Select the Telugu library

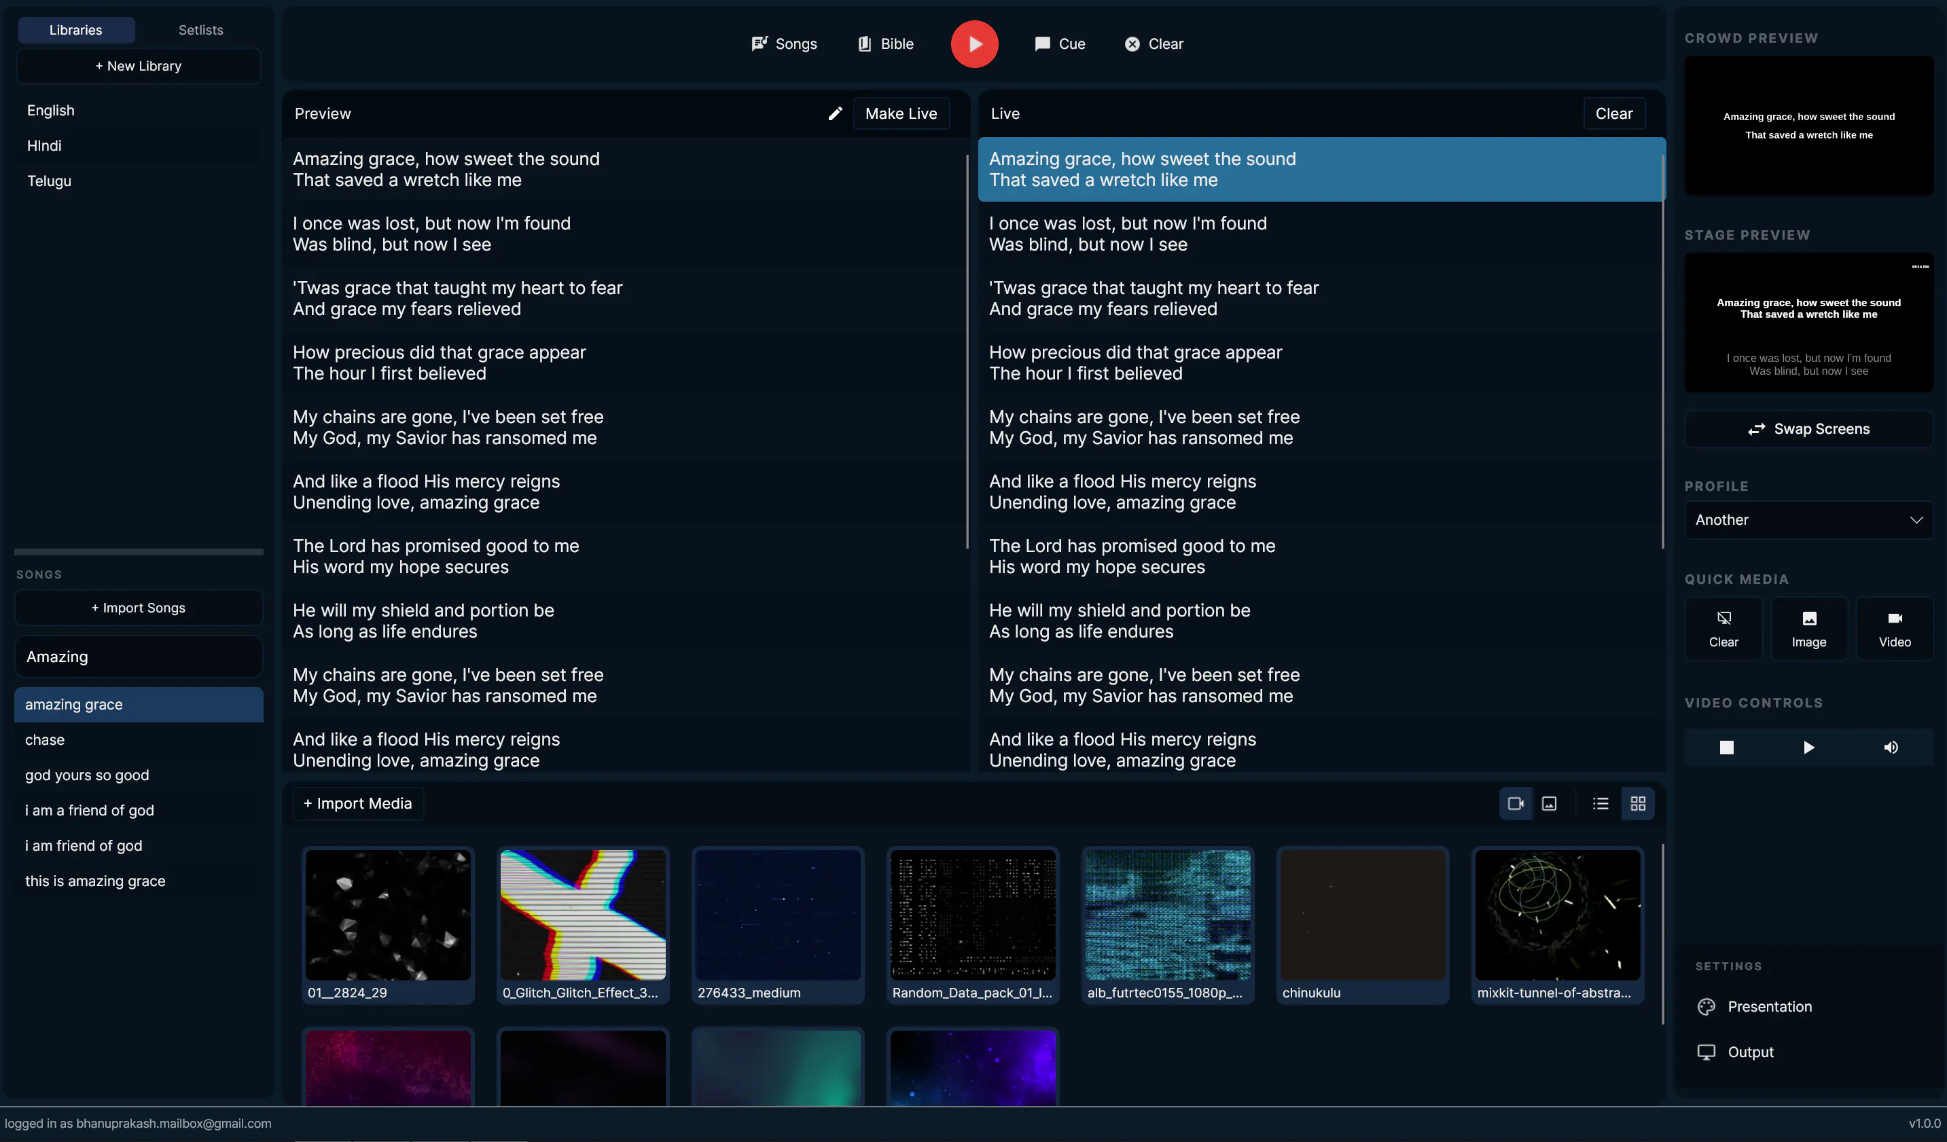[139, 181]
